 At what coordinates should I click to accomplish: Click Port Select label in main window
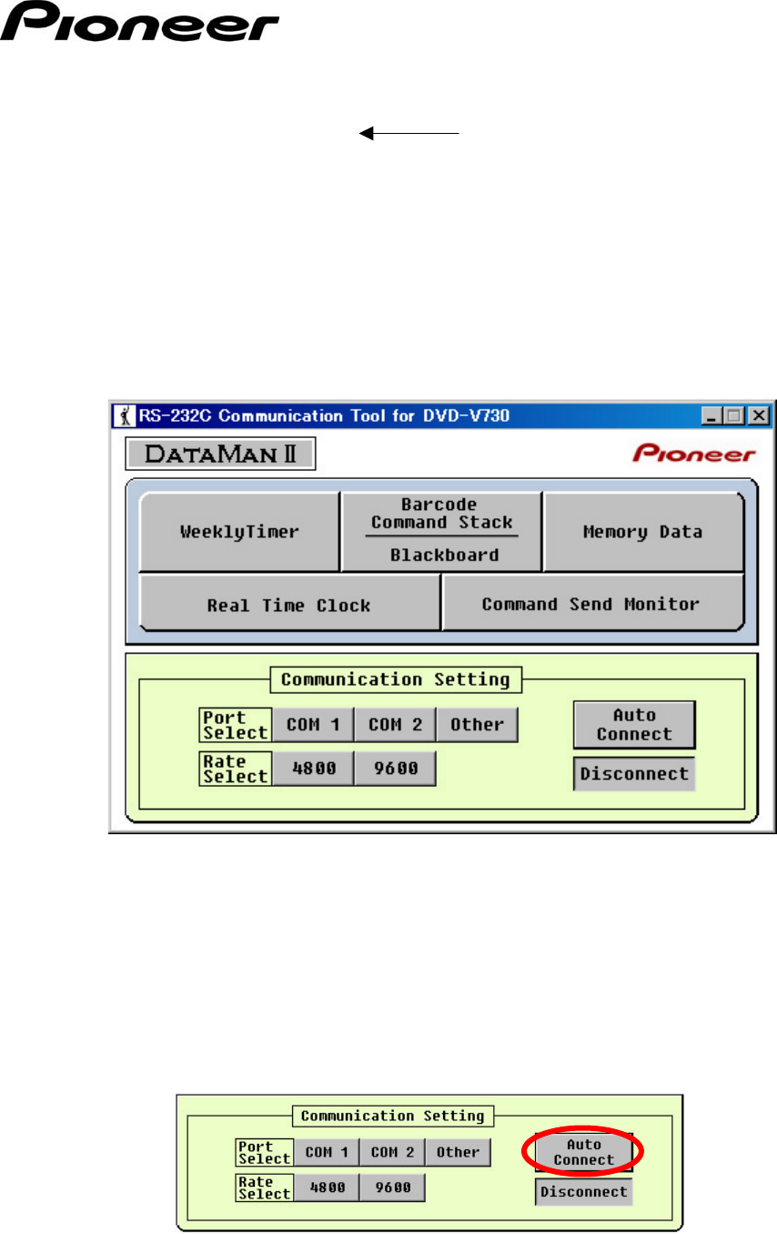(236, 725)
